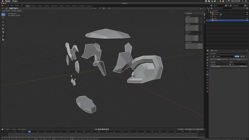Open the Material properties tab icon

click(207, 88)
